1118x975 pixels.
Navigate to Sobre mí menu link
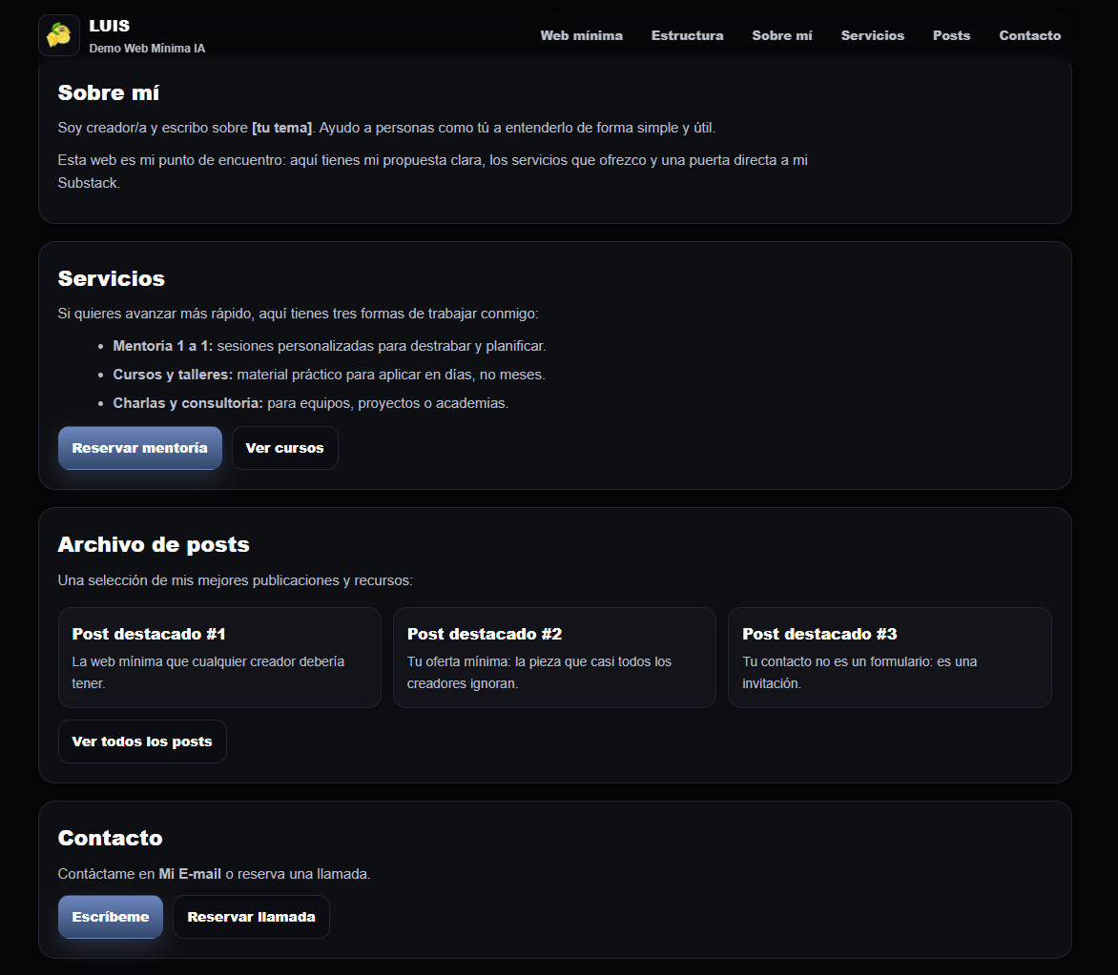pyautogui.click(x=781, y=35)
